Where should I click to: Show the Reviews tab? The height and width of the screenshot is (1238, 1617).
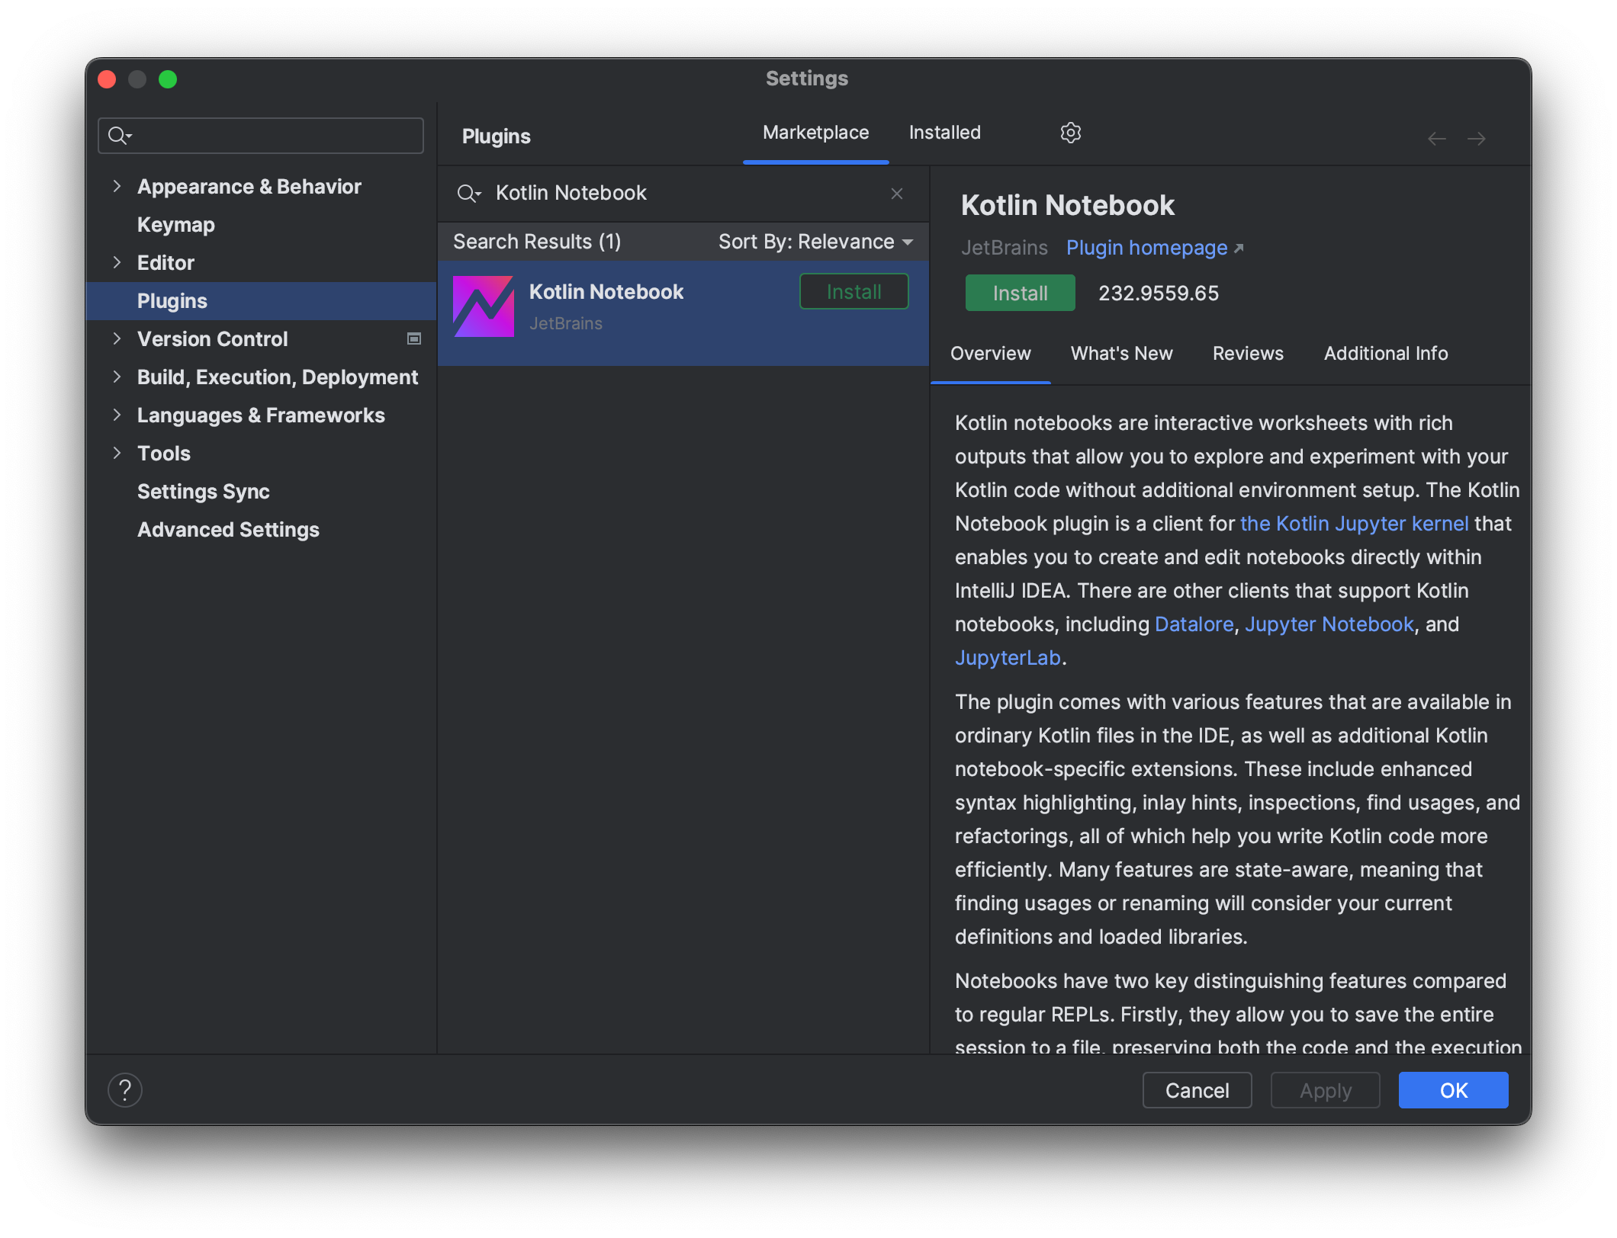tap(1248, 354)
